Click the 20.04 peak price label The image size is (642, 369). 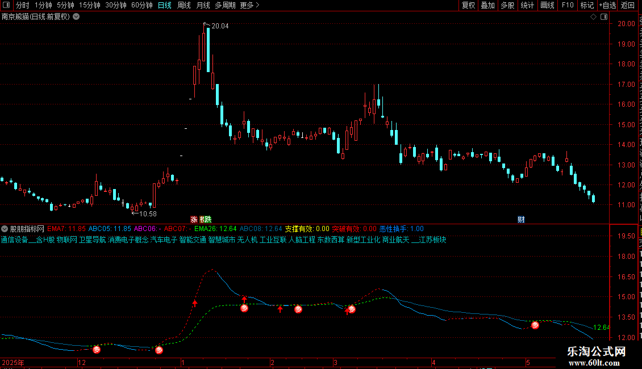220,26
